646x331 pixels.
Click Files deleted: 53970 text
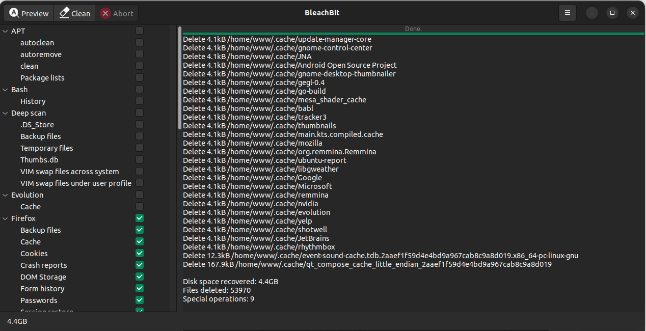[x=217, y=290]
